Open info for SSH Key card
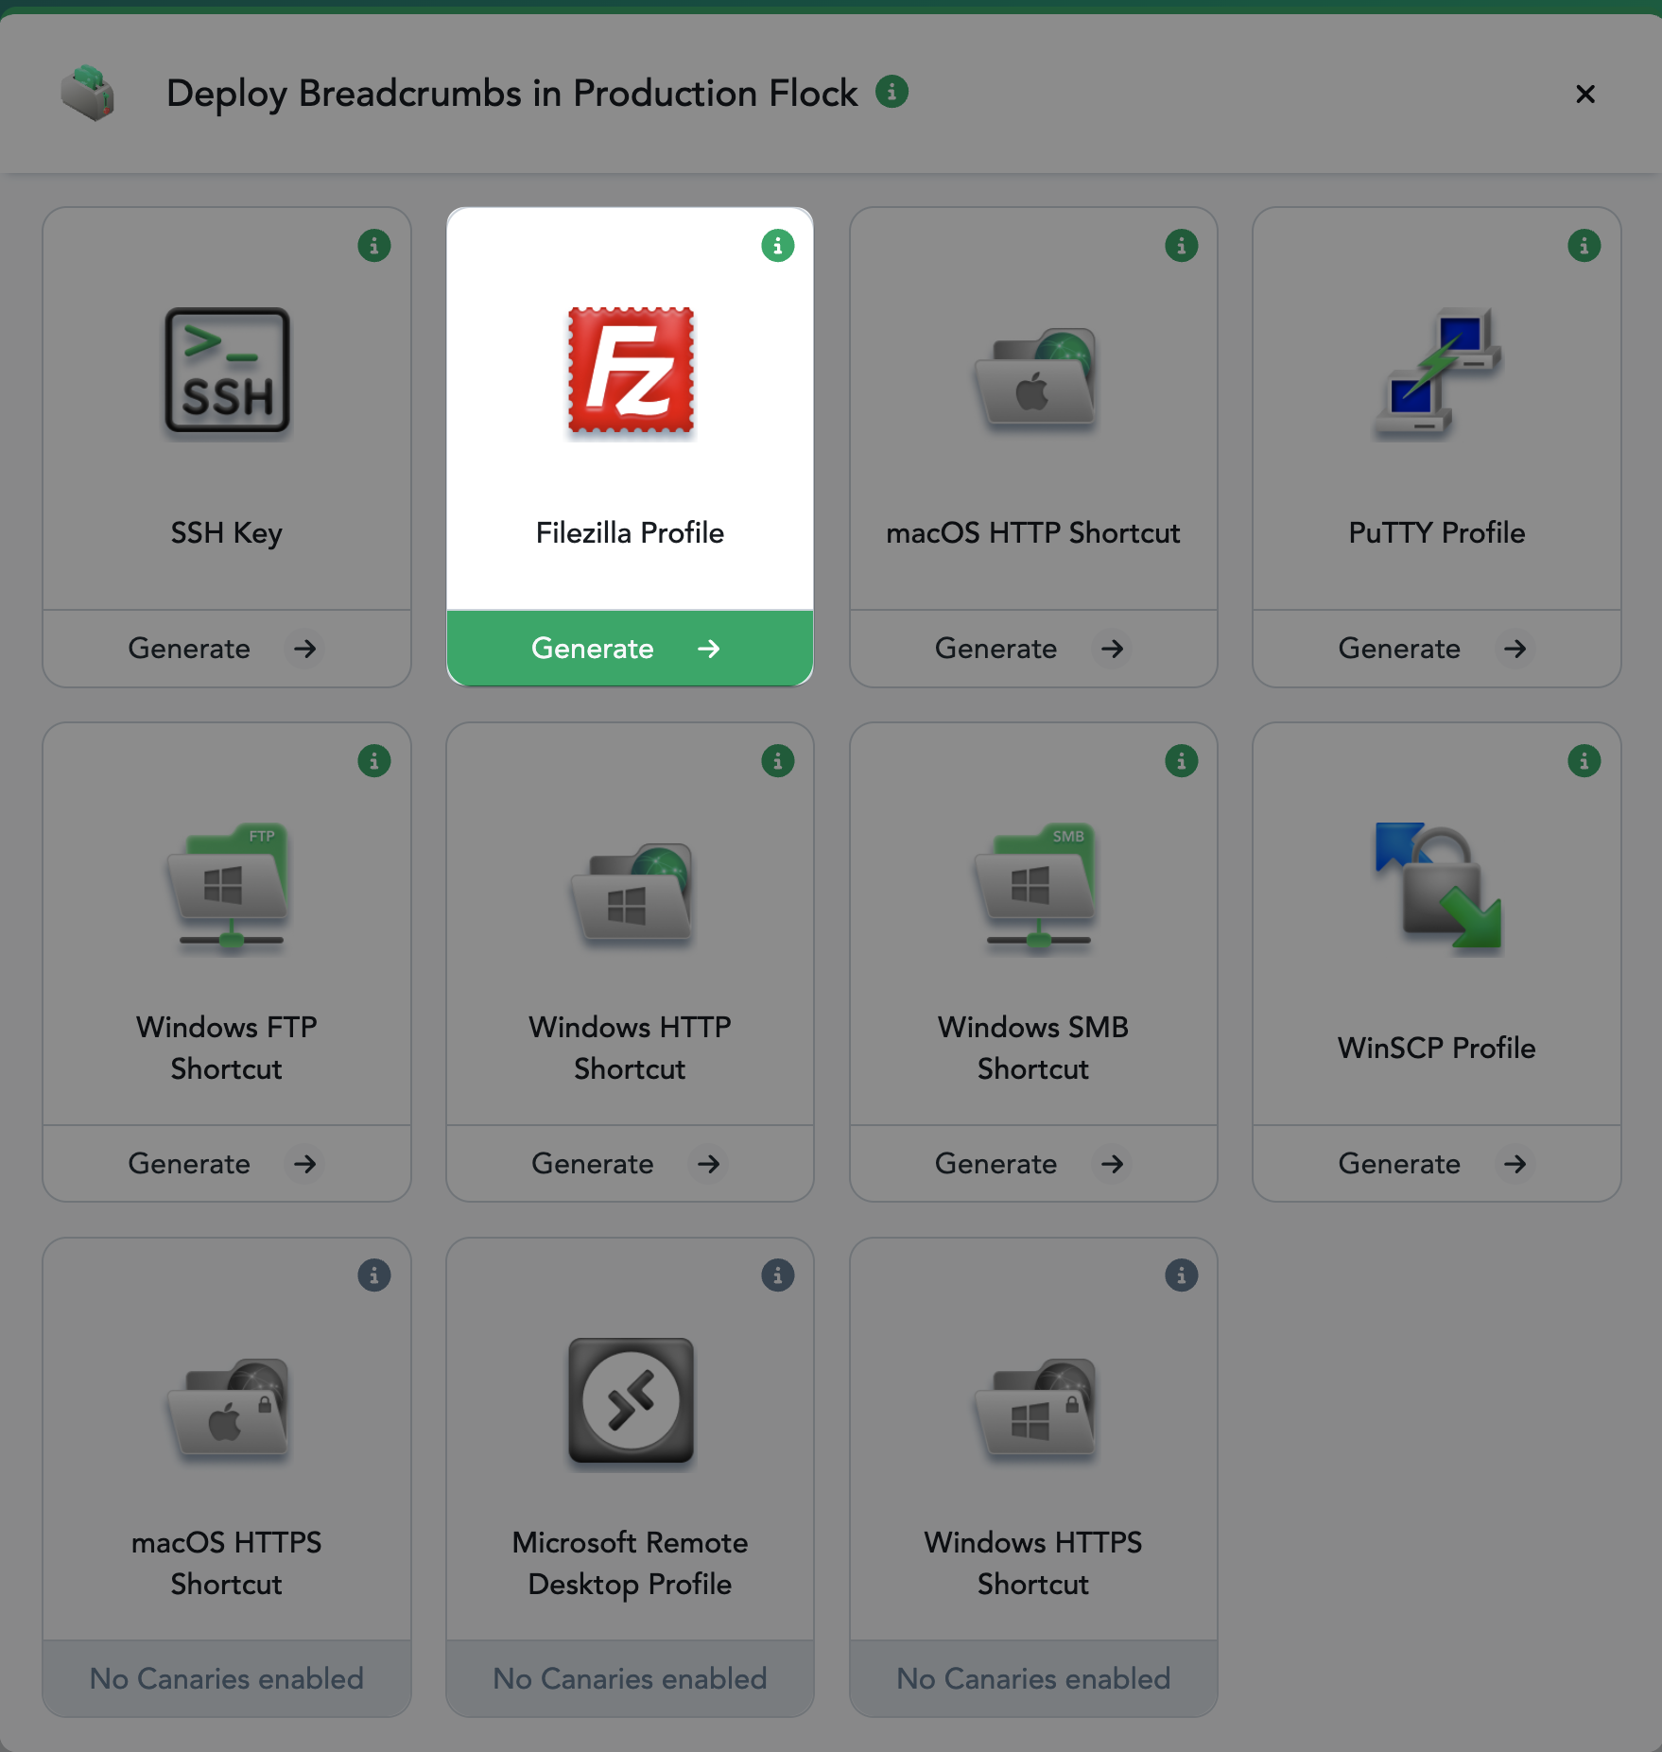 point(374,246)
